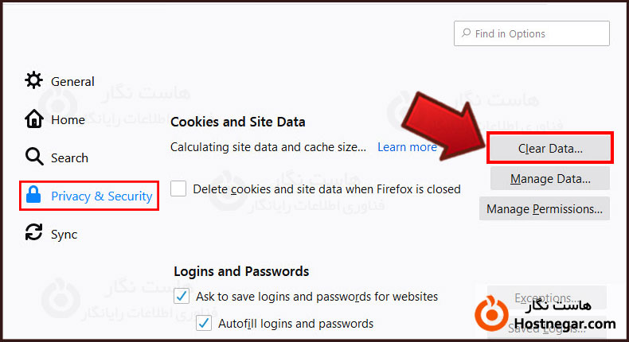The height and width of the screenshot is (342, 629).
Task: Click the General gear icon
Action: point(33,81)
